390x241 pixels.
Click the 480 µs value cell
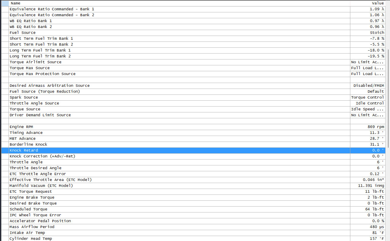pos(368,227)
